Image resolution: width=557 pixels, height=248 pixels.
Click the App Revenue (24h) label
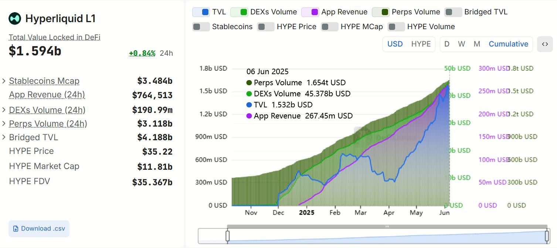click(47, 95)
